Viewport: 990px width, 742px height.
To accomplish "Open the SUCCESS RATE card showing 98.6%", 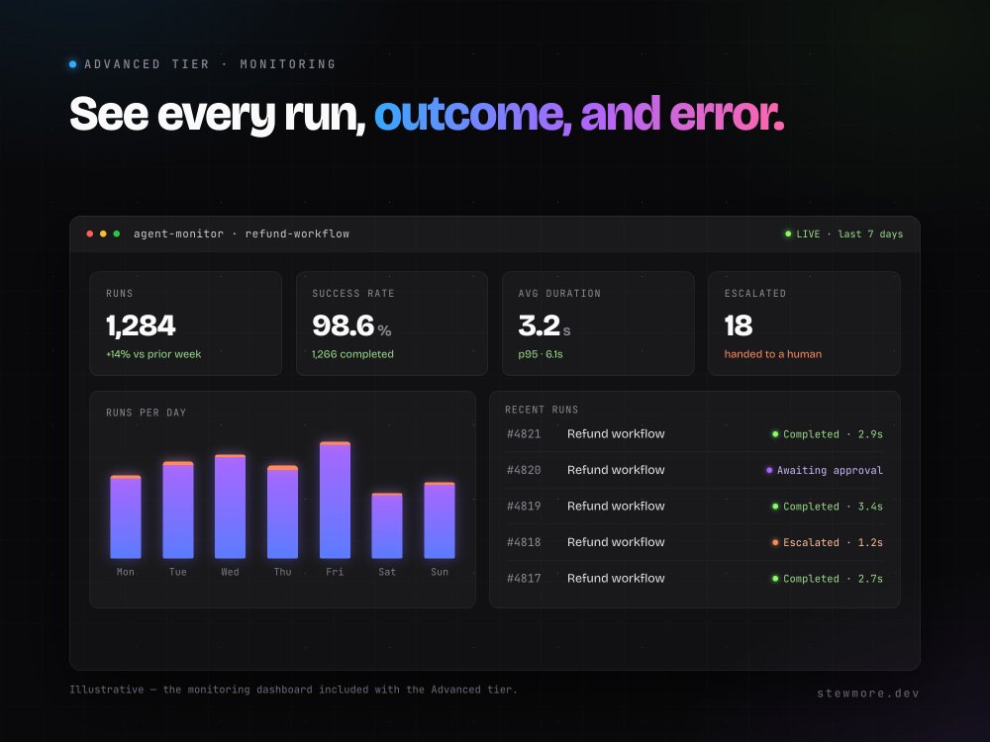I will click(x=391, y=324).
